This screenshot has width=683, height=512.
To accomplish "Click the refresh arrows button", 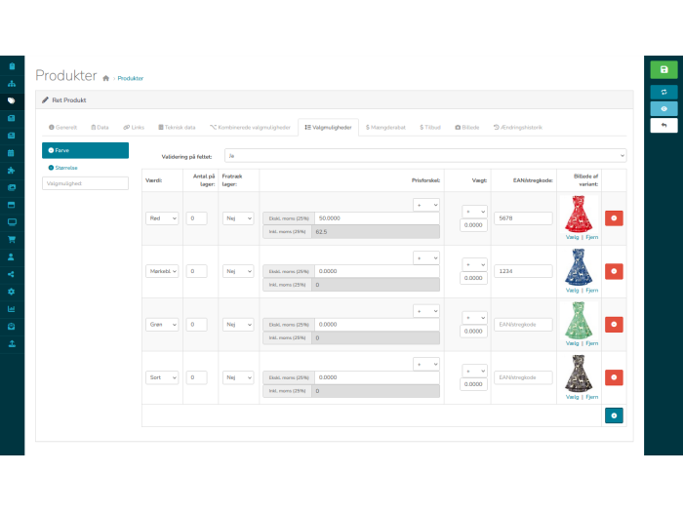I will click(x=663, y=92).
